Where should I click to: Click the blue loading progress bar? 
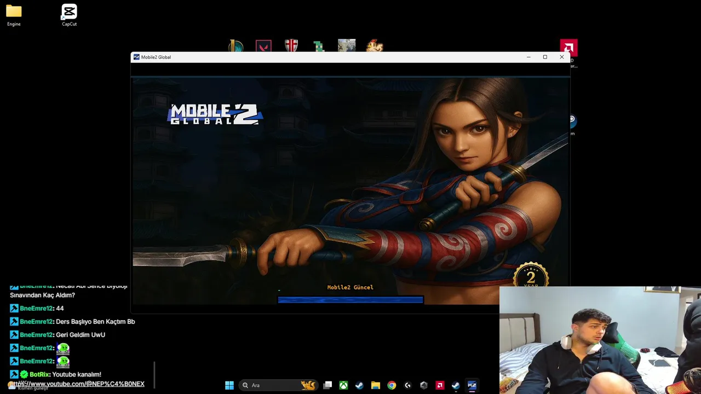350,300
